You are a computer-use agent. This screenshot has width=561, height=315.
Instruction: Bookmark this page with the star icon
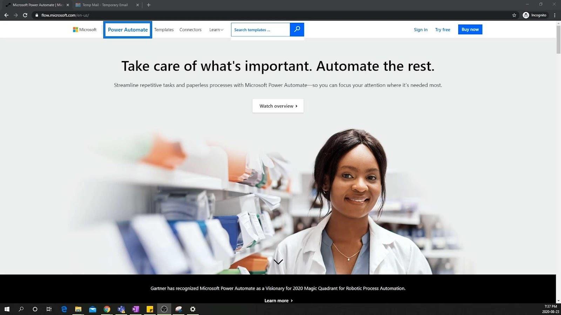pyautogui.click(x=514, y=15)
